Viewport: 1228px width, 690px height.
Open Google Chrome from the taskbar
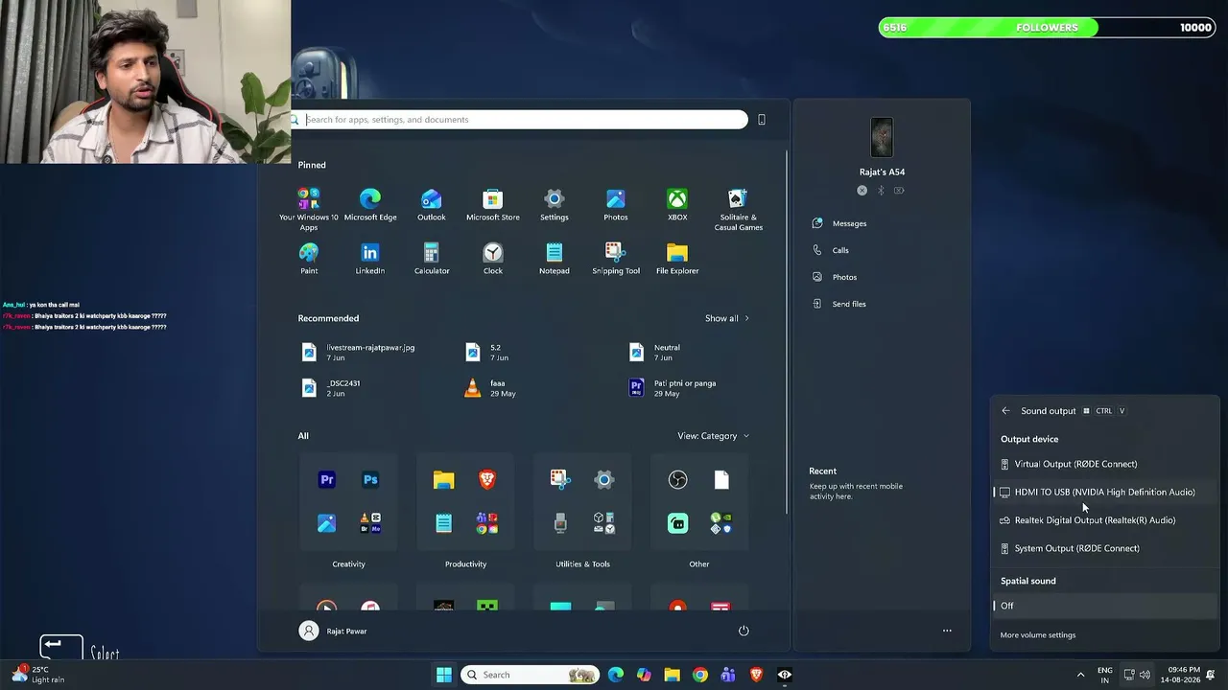point(700,675)
